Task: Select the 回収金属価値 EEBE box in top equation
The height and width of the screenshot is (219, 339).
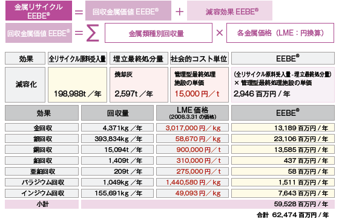Action: (x=128, y=11)
